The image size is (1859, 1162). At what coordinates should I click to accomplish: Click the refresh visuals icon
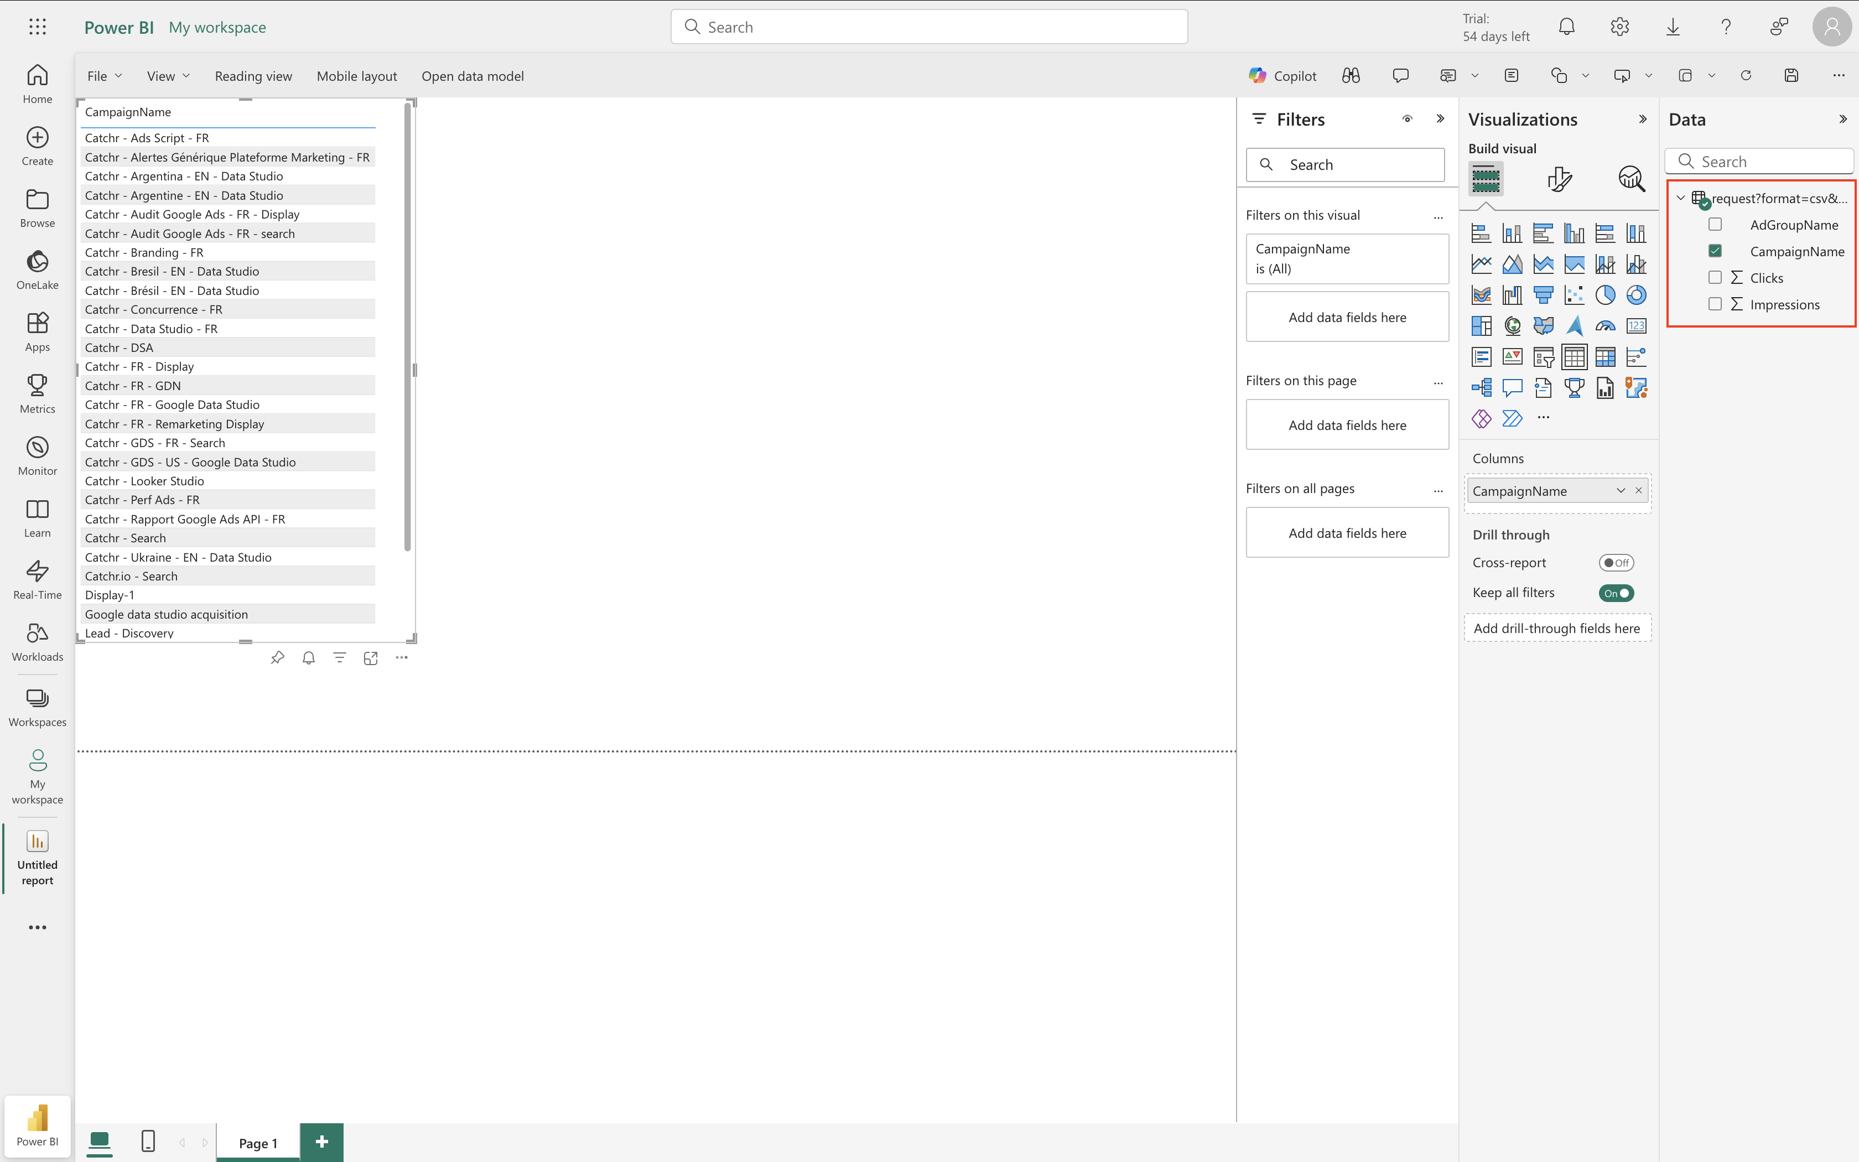[x=1746, y=75]
